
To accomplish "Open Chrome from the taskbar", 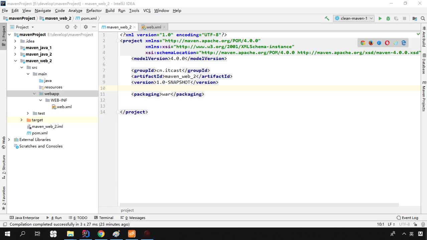I will (101, 234).
